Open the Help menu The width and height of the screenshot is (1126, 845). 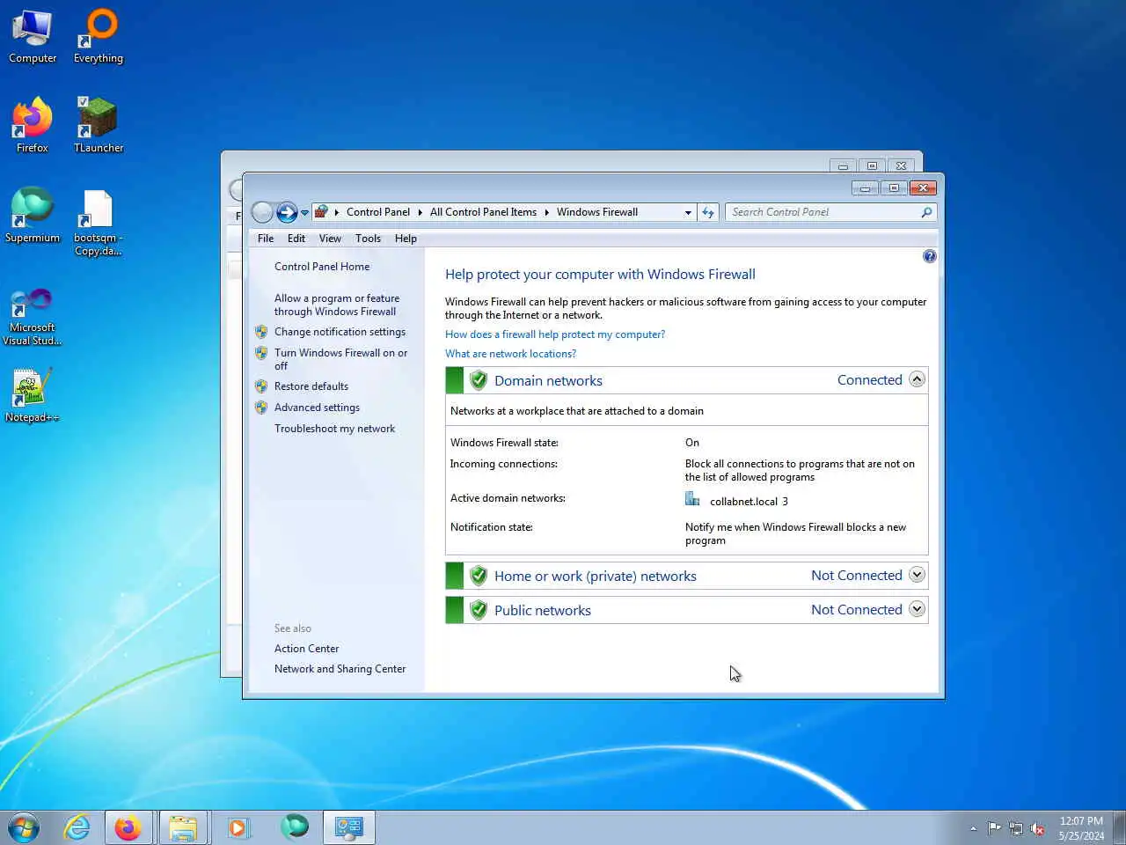click(406, 239)
